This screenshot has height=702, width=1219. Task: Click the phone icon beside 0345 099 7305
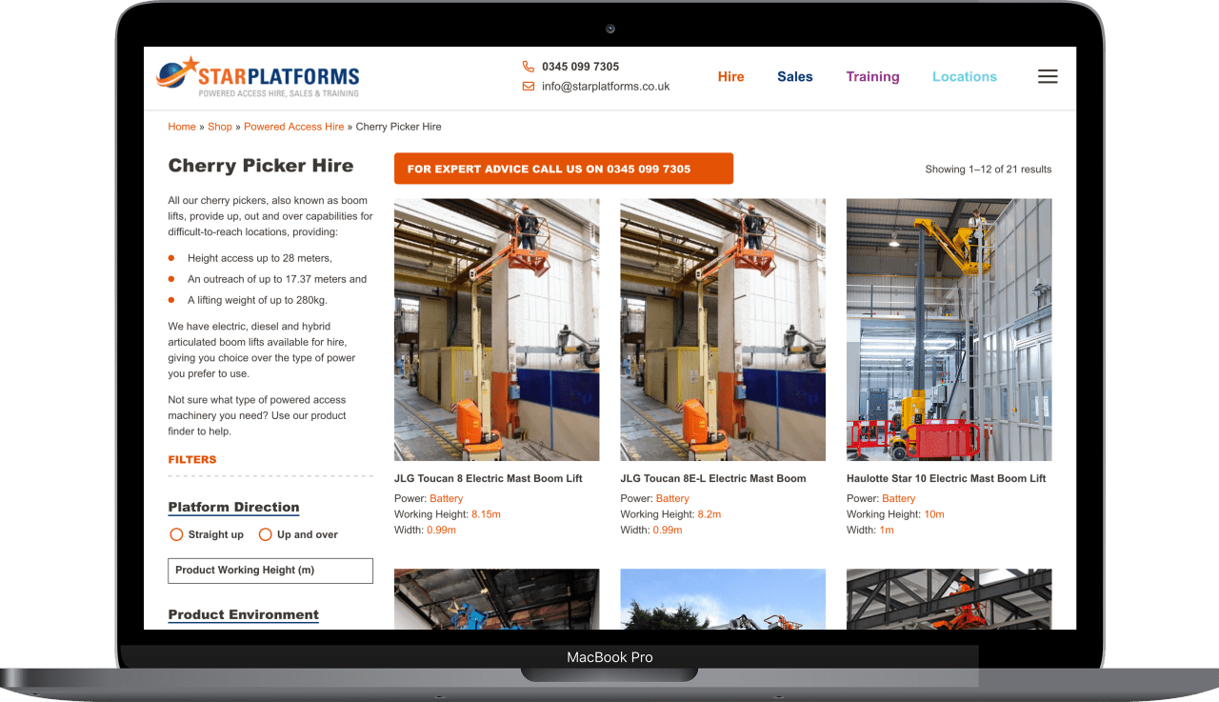[x=529, y=67]
